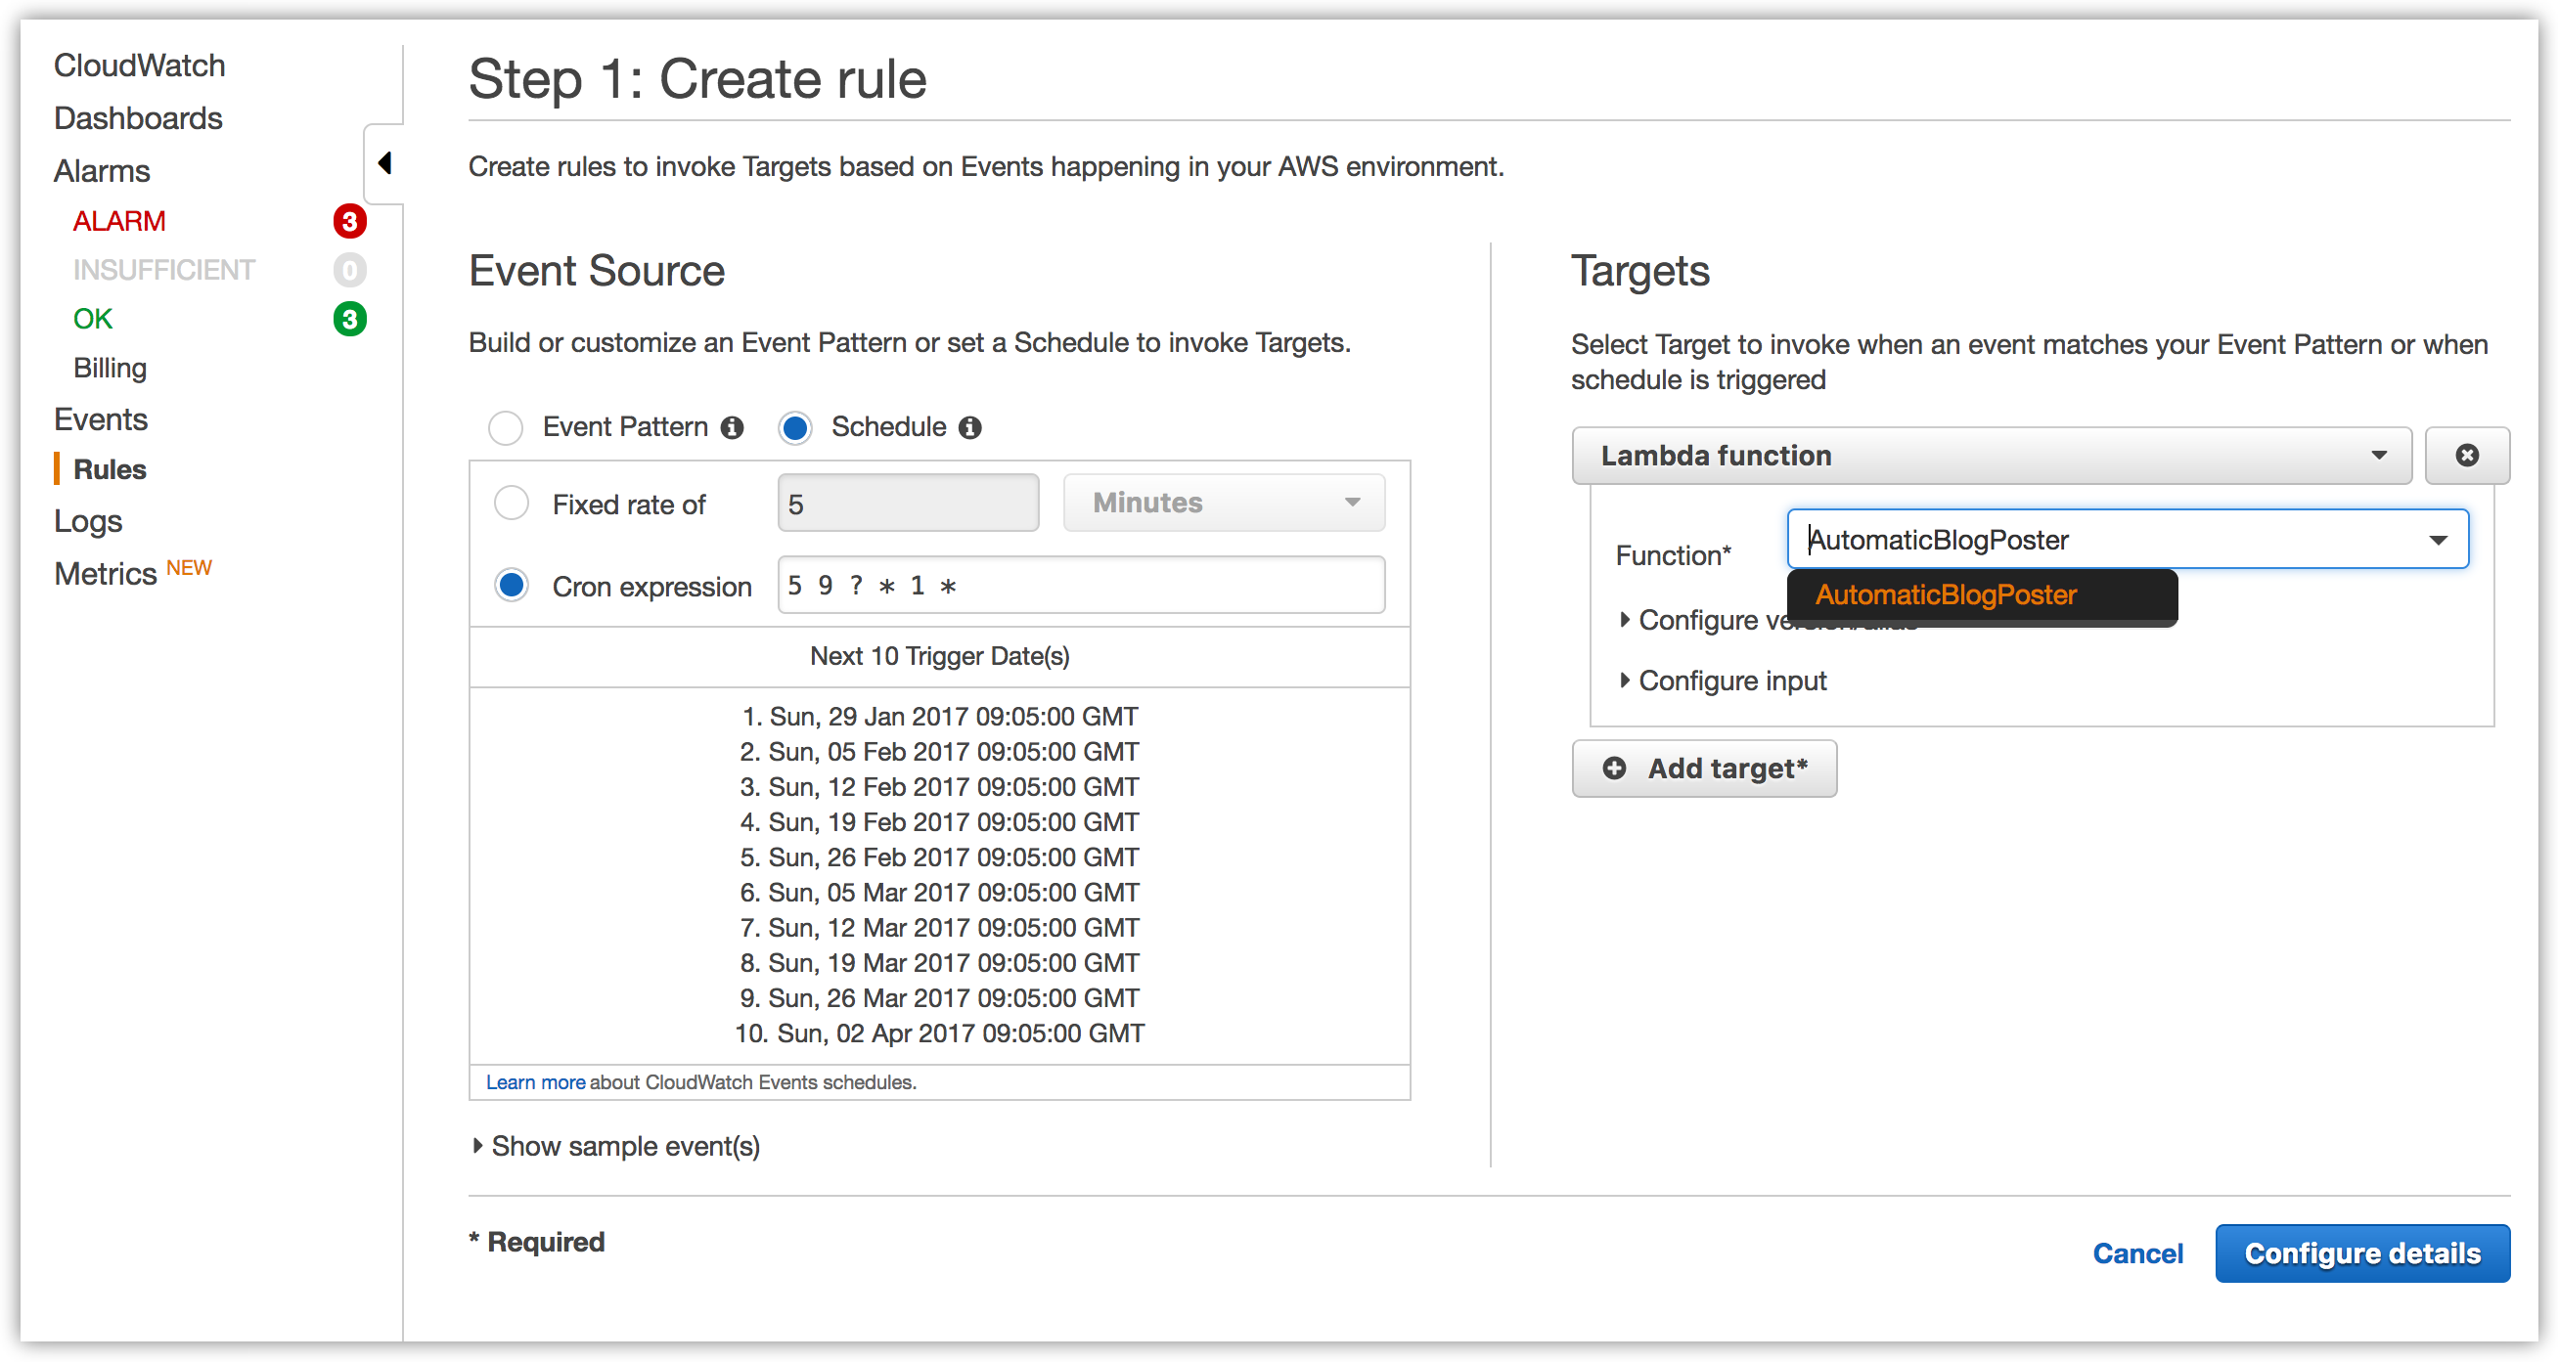Expand Show sample event(s)
Viewport: 2558px width, 1362px height.
(x=616, y=1147)
